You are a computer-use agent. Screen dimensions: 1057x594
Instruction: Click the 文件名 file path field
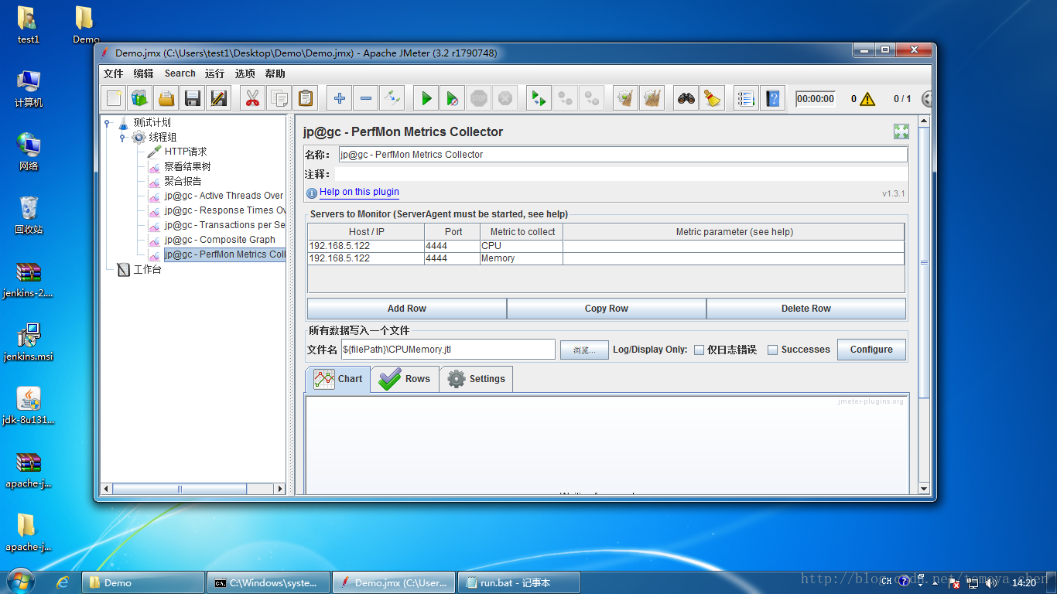coord(448,350)
